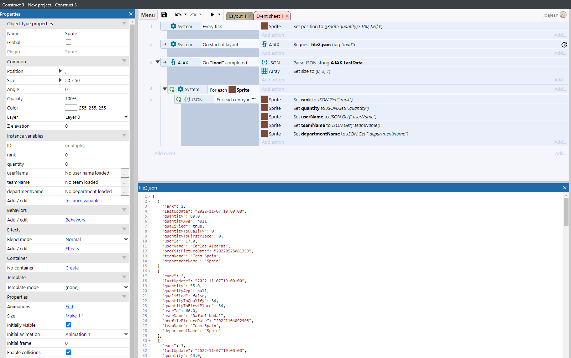Viewport: 571px width, 358px height.
Task: Click the Undo arrow icon
Action: pyautogui.click(x=178, y=15)
